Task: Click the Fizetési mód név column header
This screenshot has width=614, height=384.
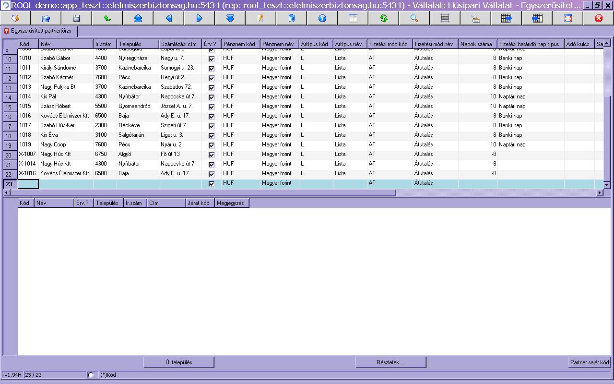Action: [436, 44]
